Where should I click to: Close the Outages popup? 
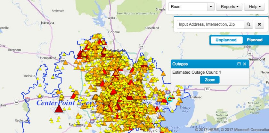(x=245, y=64)
